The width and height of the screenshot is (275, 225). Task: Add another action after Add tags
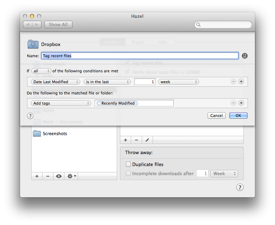tap(241, 103)
